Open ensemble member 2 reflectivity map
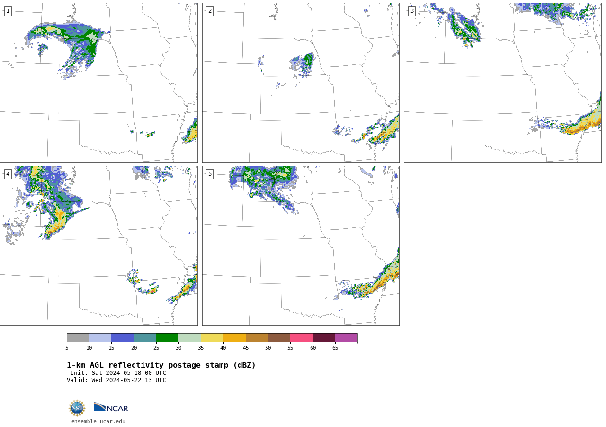The height and width of the screenshot is (427, 606). click(301, 82)
